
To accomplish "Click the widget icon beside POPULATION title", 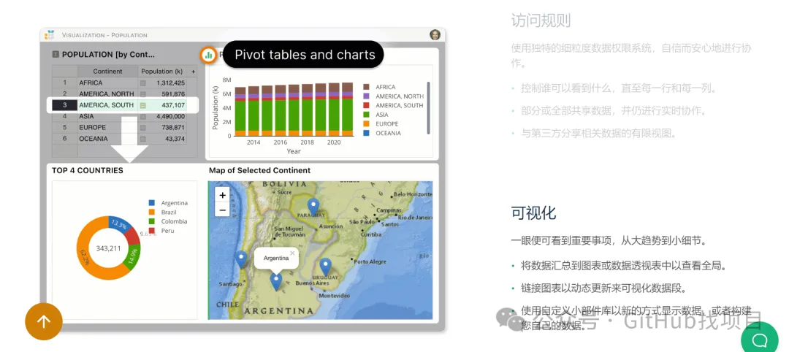I will pos(56,54).
